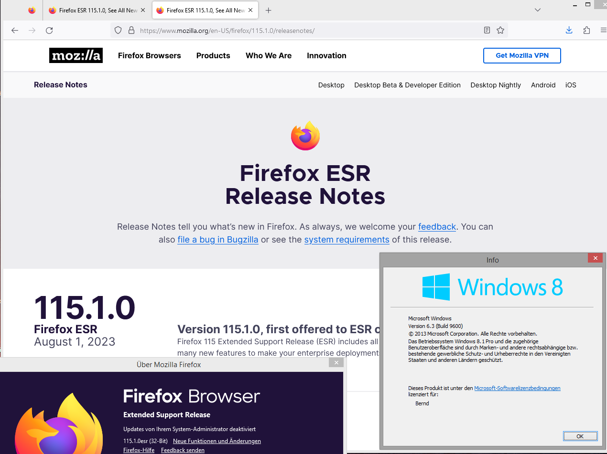Click the licensed user name Bernd
Viewport: 607px width, 454px height.
pyautogui.click(x=422, y=403)
